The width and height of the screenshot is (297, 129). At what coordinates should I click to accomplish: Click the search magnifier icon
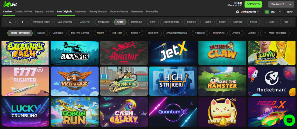pyautogui.click(x=10, y=22)
